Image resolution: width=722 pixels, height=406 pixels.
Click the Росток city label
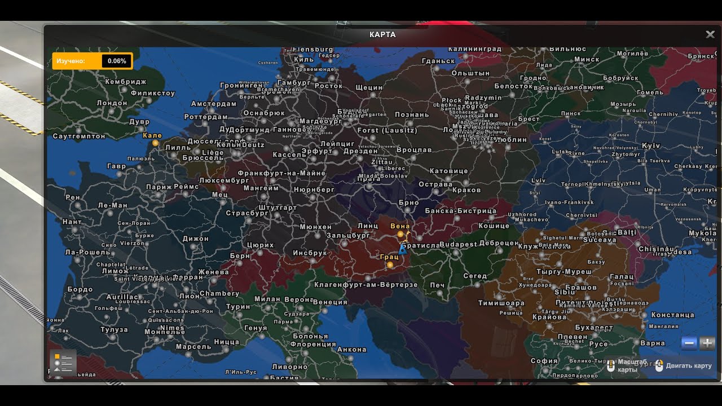328,86
